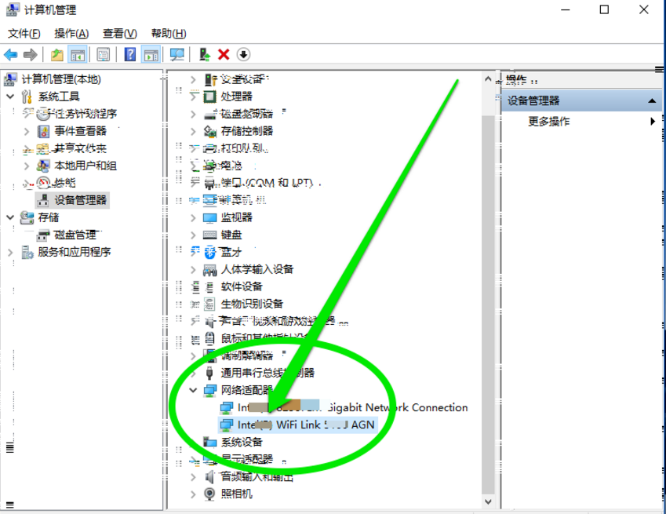Select the Gigabit Network Connection adapter
This screenshot has height=514, width=666.
pyautogui.click(x=352, y=408)
